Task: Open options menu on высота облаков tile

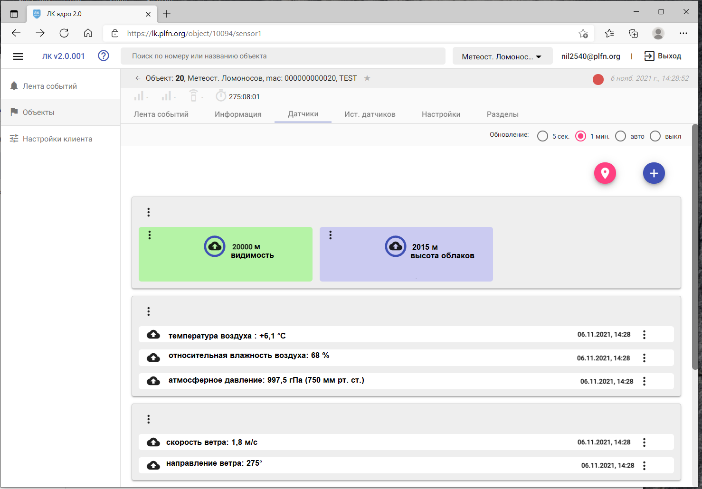Action: coord(331,235)
